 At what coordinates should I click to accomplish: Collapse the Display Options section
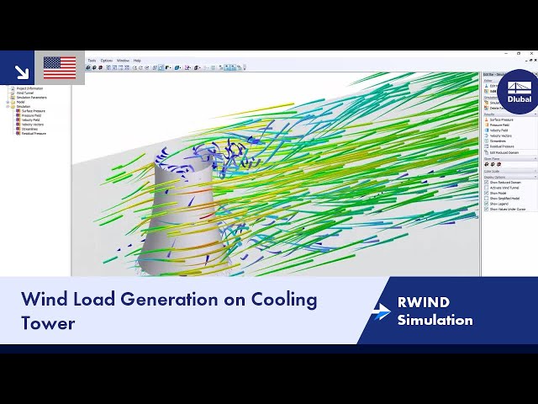click(535, 177)
